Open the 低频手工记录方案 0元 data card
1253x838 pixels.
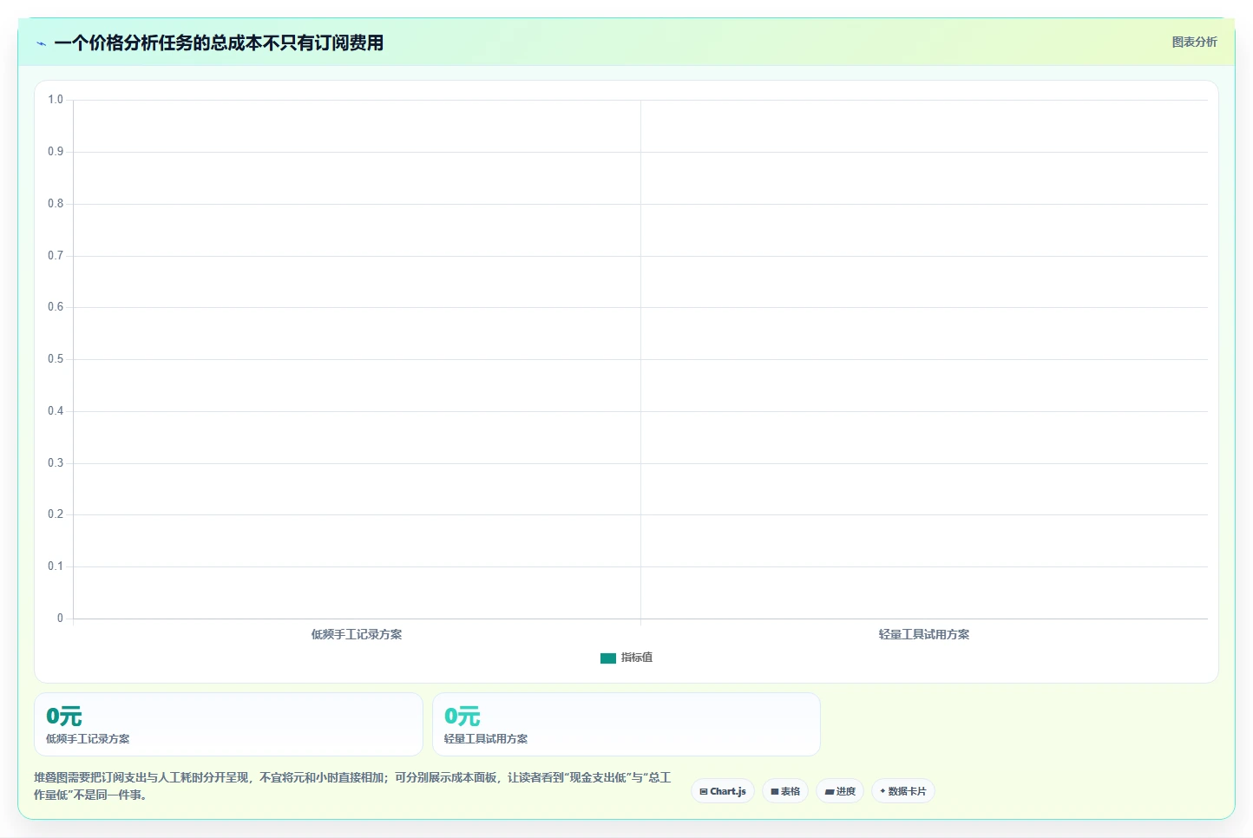coord(228,724)
